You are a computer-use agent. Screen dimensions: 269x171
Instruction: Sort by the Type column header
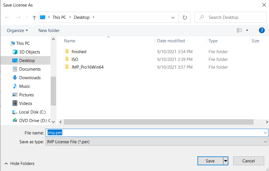[x=213, y=41]
